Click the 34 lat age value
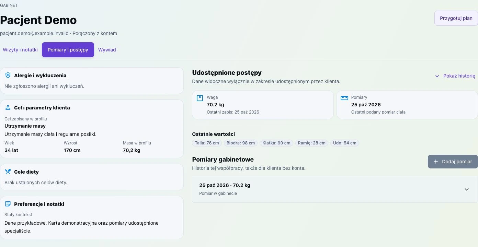This screenshot has width=478, height=247. [11, 150]
